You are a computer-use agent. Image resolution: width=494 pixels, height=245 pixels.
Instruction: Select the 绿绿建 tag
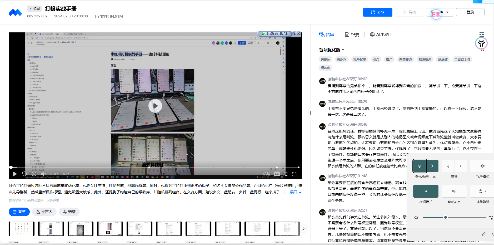(x=443, y=59)
